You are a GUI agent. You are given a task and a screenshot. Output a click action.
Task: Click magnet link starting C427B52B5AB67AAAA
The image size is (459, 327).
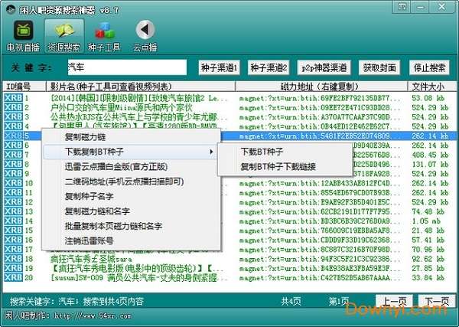(x=320, y=278)
